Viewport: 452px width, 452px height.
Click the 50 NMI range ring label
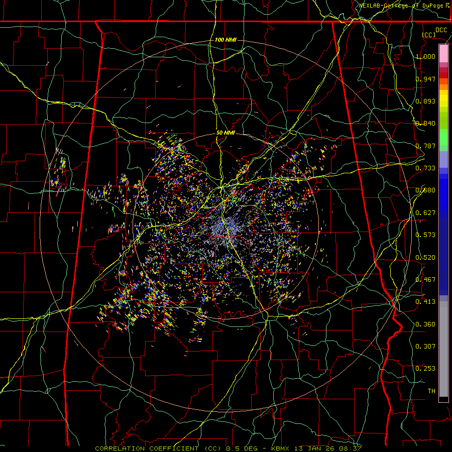225,133
